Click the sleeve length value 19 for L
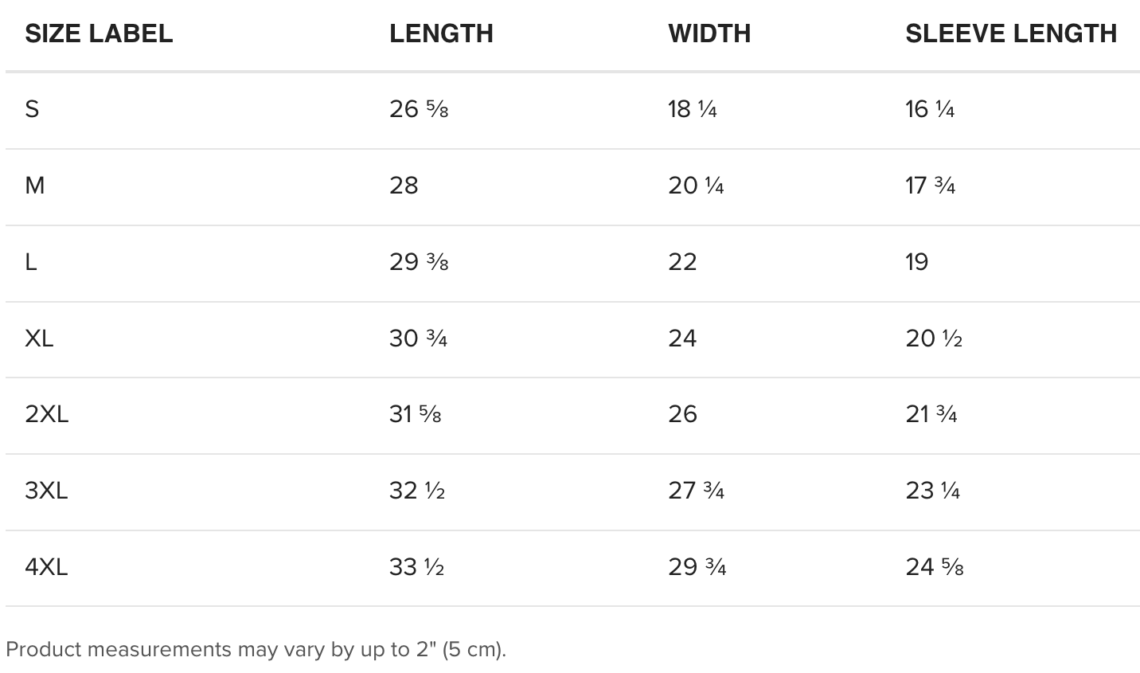Screen dimensions: 1140x673 (916, 262)
